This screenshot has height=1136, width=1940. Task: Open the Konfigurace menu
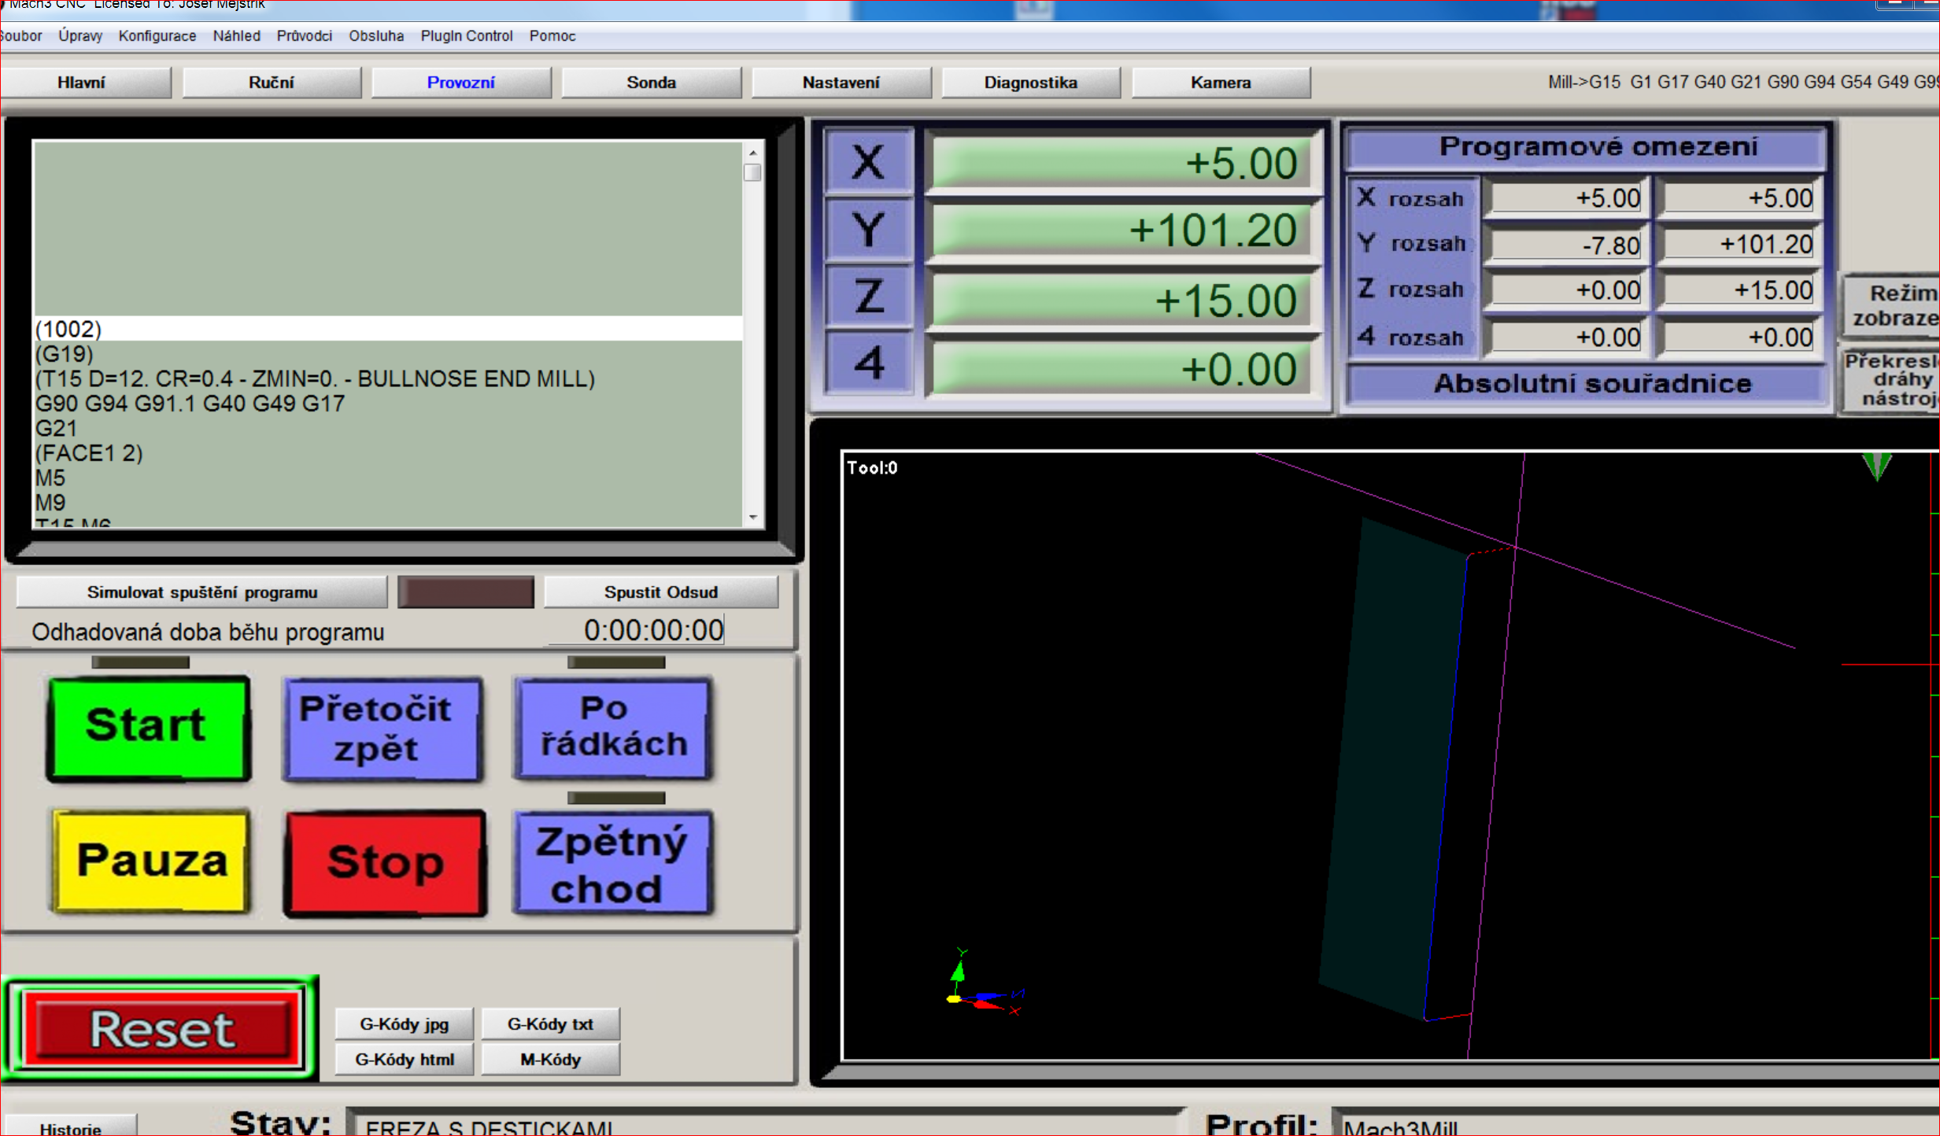(157, 36)
